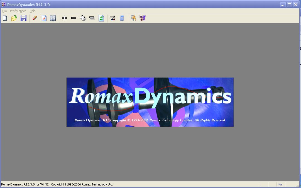Click 'Copyright ?1993-2006 Romax Technology Ltd.' status text
This screenshot has height=188, width=301.
coord(82,184)
